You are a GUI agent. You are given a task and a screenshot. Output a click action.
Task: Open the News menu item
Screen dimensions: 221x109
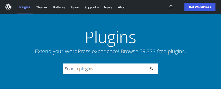(108, 7)
